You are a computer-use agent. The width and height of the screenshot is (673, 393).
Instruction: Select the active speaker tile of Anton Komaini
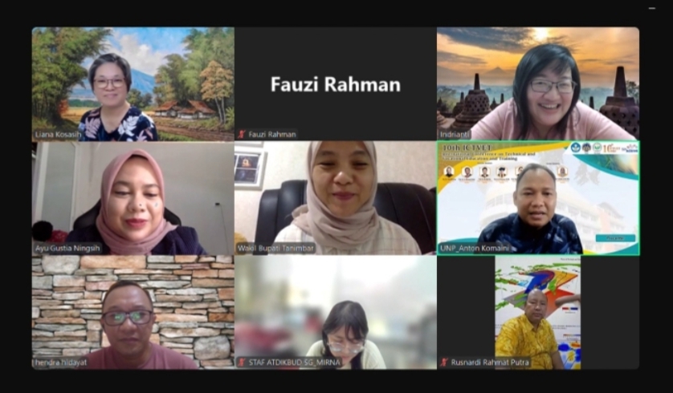pos(538,198)
